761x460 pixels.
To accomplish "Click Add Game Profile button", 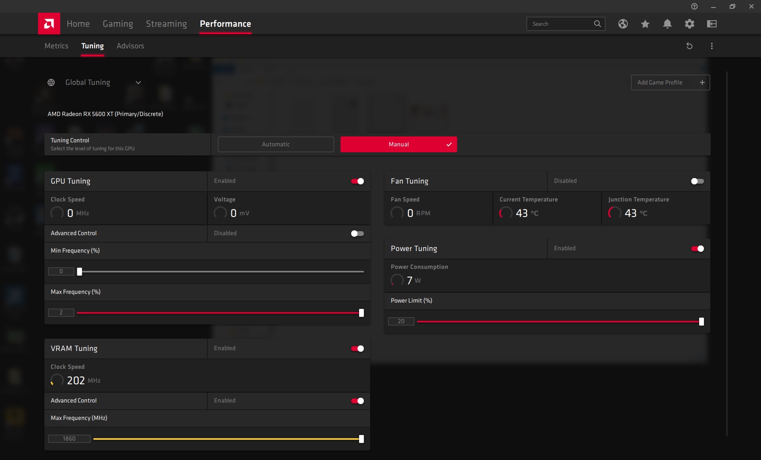I will [671, 82].
